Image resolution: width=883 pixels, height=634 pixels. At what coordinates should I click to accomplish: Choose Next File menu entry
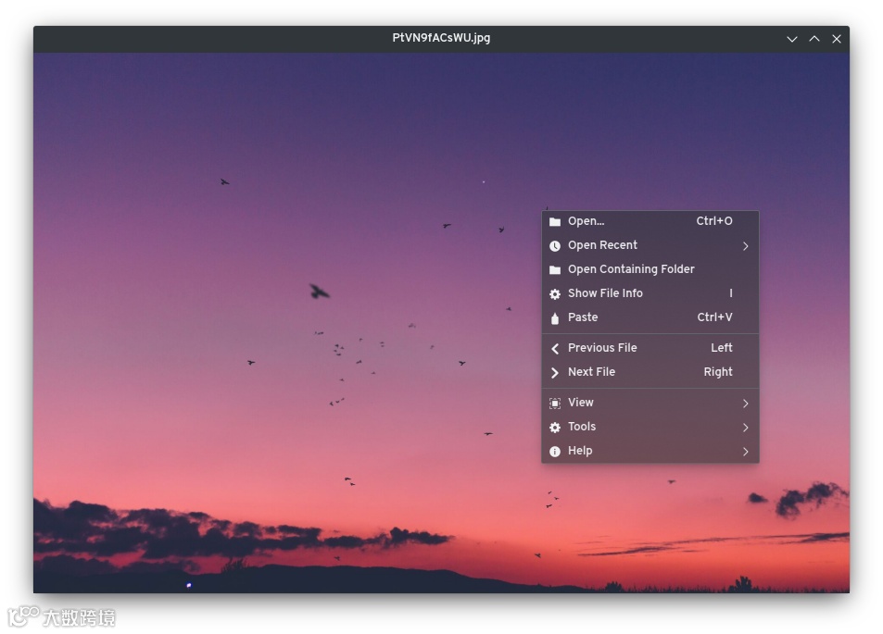(x=591, y=372)
